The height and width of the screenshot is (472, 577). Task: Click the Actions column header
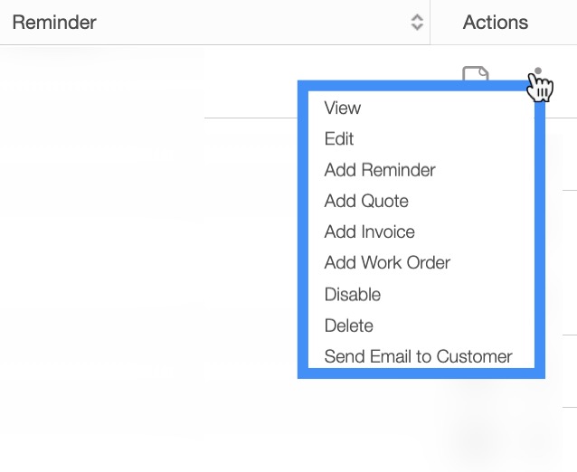pyautogui.click(x=496, y=22)
